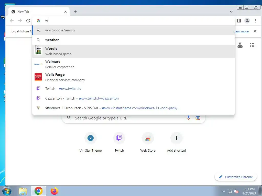Open Windows 11 Icon Pack suggestion

click(x=134, y=108)
